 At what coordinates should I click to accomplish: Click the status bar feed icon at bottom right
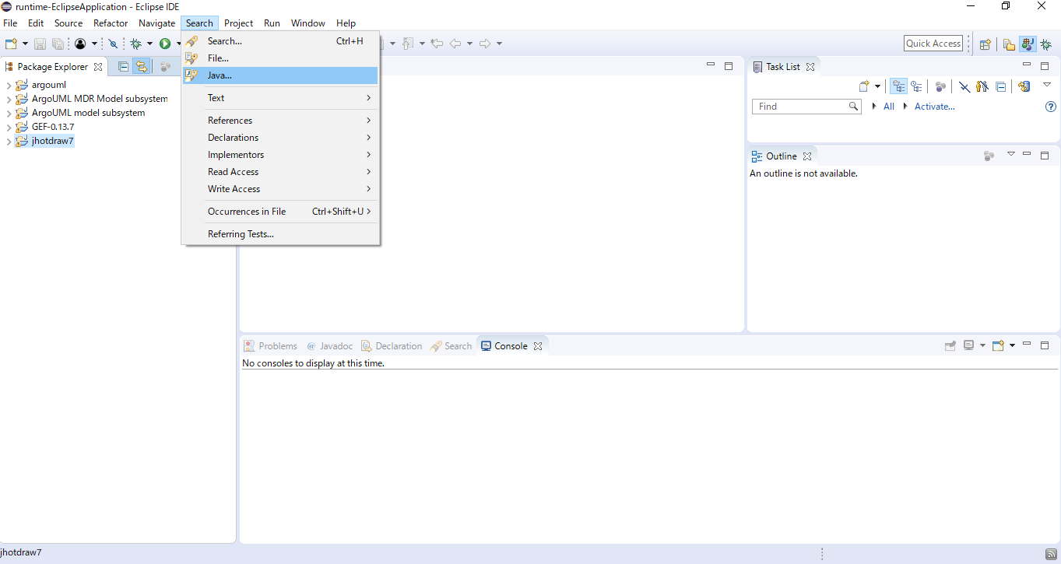pos(1050,554)
